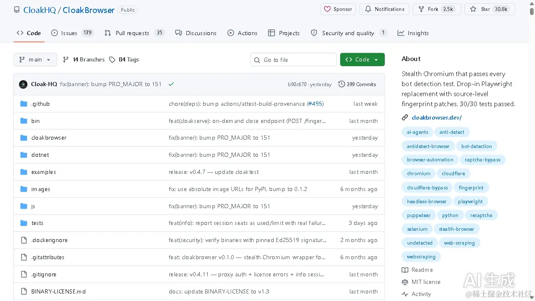This screenshot has width=535, height=301.
Task: Select the puppeteer topic tag
Action: pos(419,215)
